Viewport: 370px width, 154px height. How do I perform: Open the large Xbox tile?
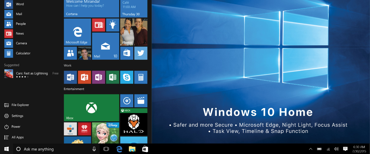point(91,108)
